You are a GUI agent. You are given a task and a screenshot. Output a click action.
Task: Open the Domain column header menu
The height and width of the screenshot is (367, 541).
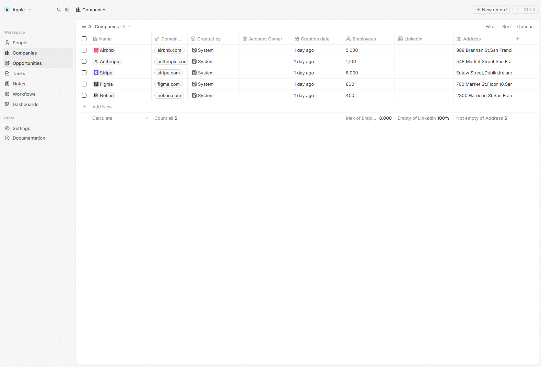(x=169, y=39)
